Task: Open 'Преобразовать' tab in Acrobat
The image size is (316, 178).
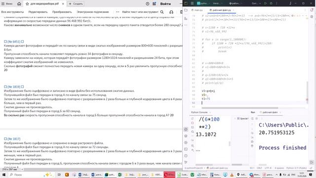Action: tap(62, 12)
